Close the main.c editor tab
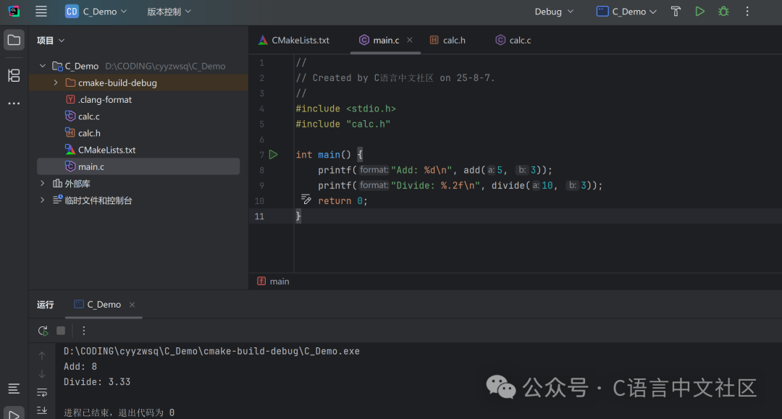 (409, 40)
